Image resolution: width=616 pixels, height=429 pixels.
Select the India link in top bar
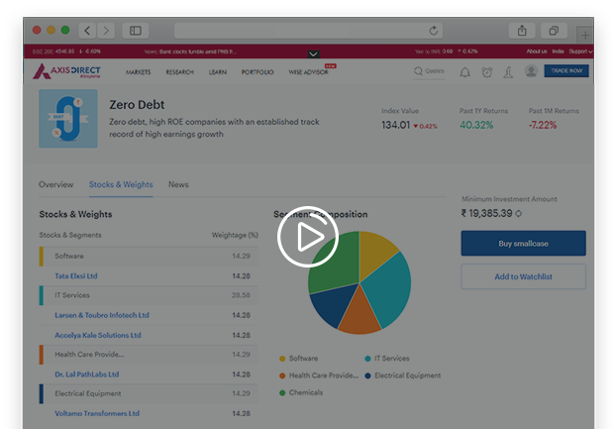point(558,52)
